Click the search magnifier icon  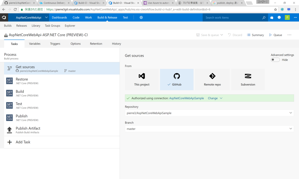click(x=264, y=18)
